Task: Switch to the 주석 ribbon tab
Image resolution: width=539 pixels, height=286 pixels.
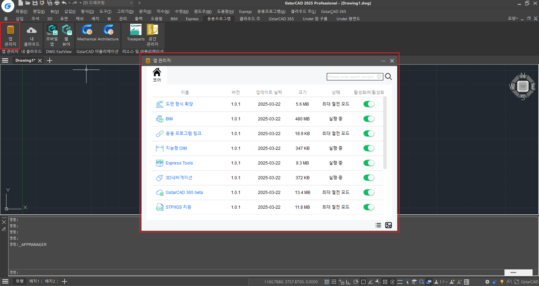Action: 35,19
